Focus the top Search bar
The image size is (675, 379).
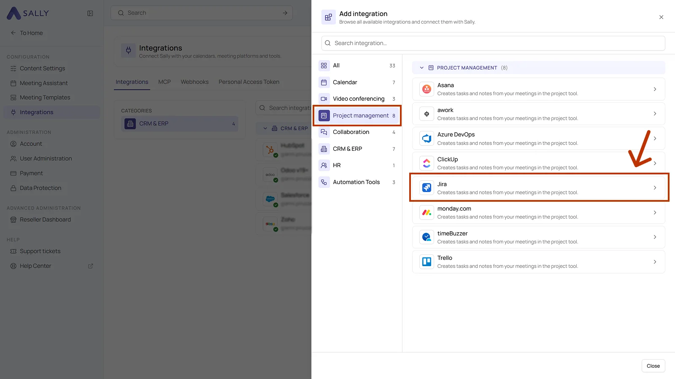coord(202,13)
